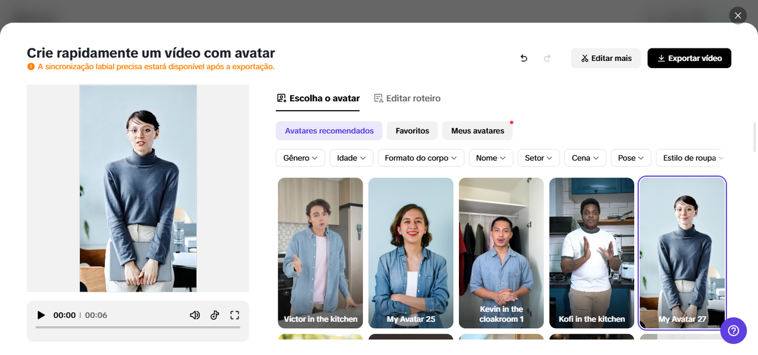Open the Setor filter dropdown
Image resolution: width=758 pixels, height=355 pixels.
(538, 158)
